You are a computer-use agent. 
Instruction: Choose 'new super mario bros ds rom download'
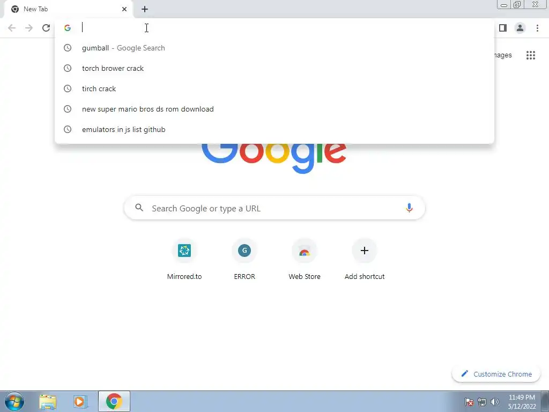pos(274,109)
